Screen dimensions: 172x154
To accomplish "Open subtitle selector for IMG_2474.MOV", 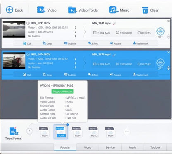I will click(75, 67).
